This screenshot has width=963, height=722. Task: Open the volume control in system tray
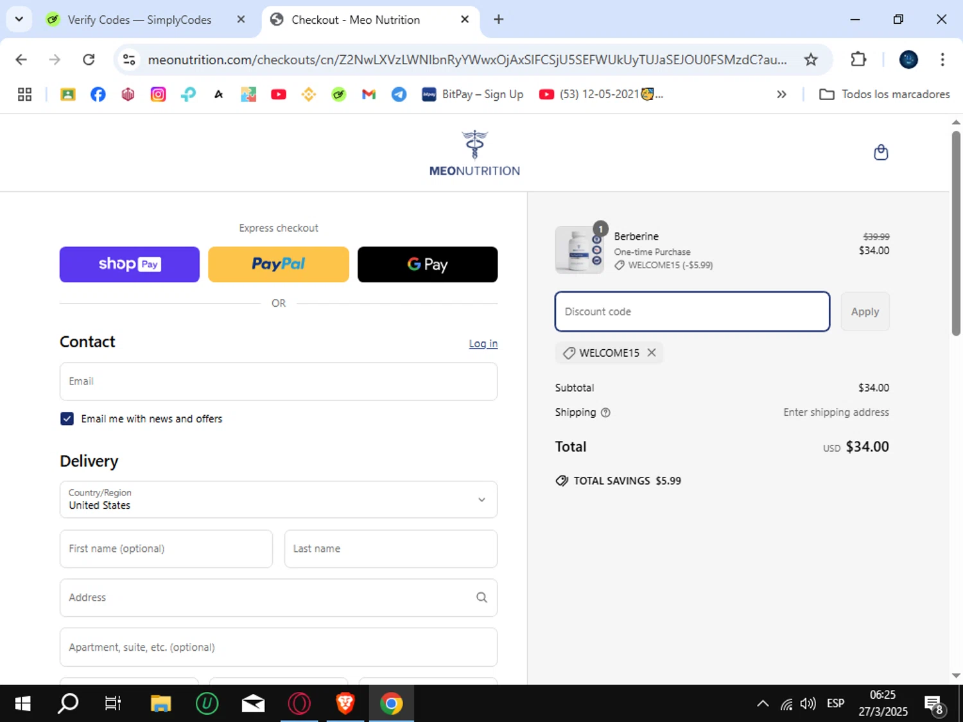pos(808,703)
